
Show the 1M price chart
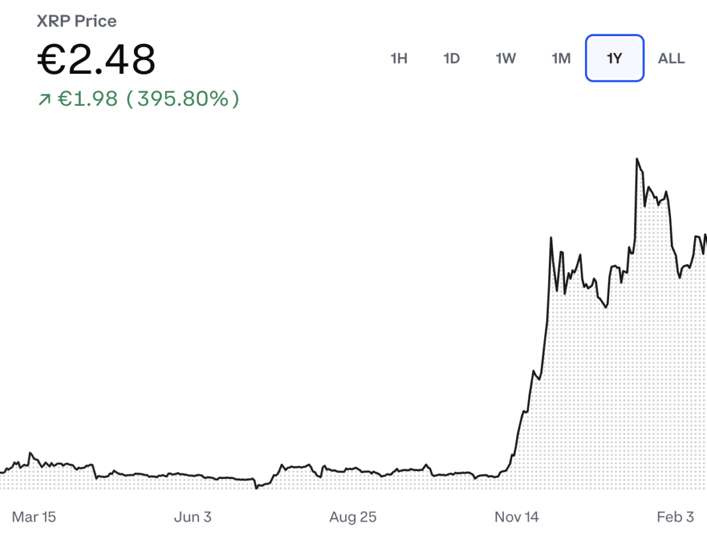coord(561,58)
